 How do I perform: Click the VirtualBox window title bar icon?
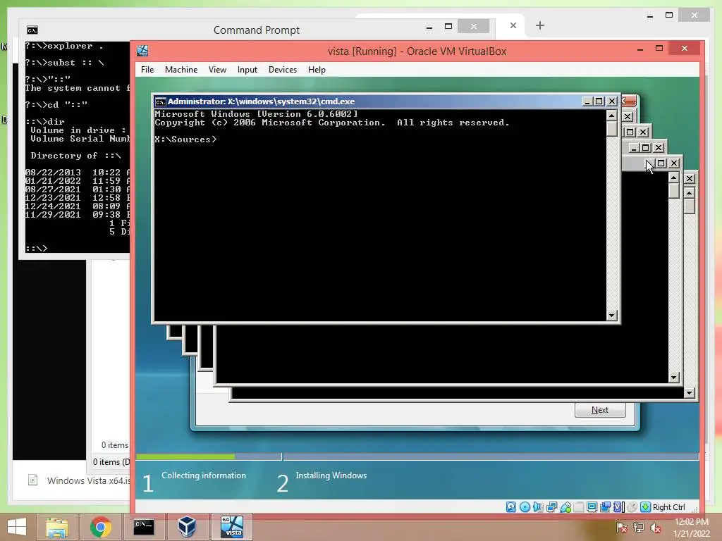[142, 51]
